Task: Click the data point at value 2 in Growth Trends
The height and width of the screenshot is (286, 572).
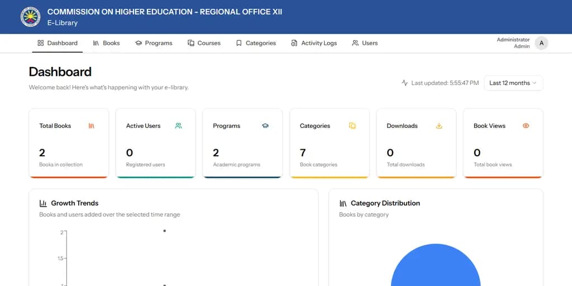Action: click(x=165, y=231)
